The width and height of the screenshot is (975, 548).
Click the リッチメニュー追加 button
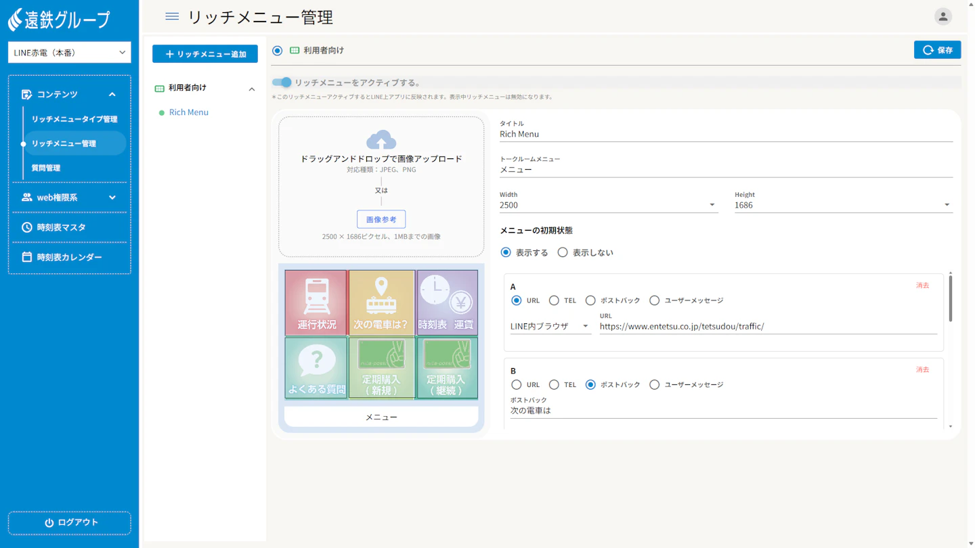[205, 54]
